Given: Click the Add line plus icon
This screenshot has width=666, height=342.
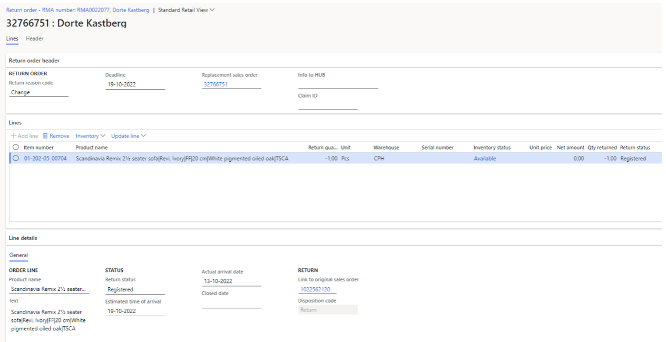Looking at the screenshot, I should coord(13,136).
